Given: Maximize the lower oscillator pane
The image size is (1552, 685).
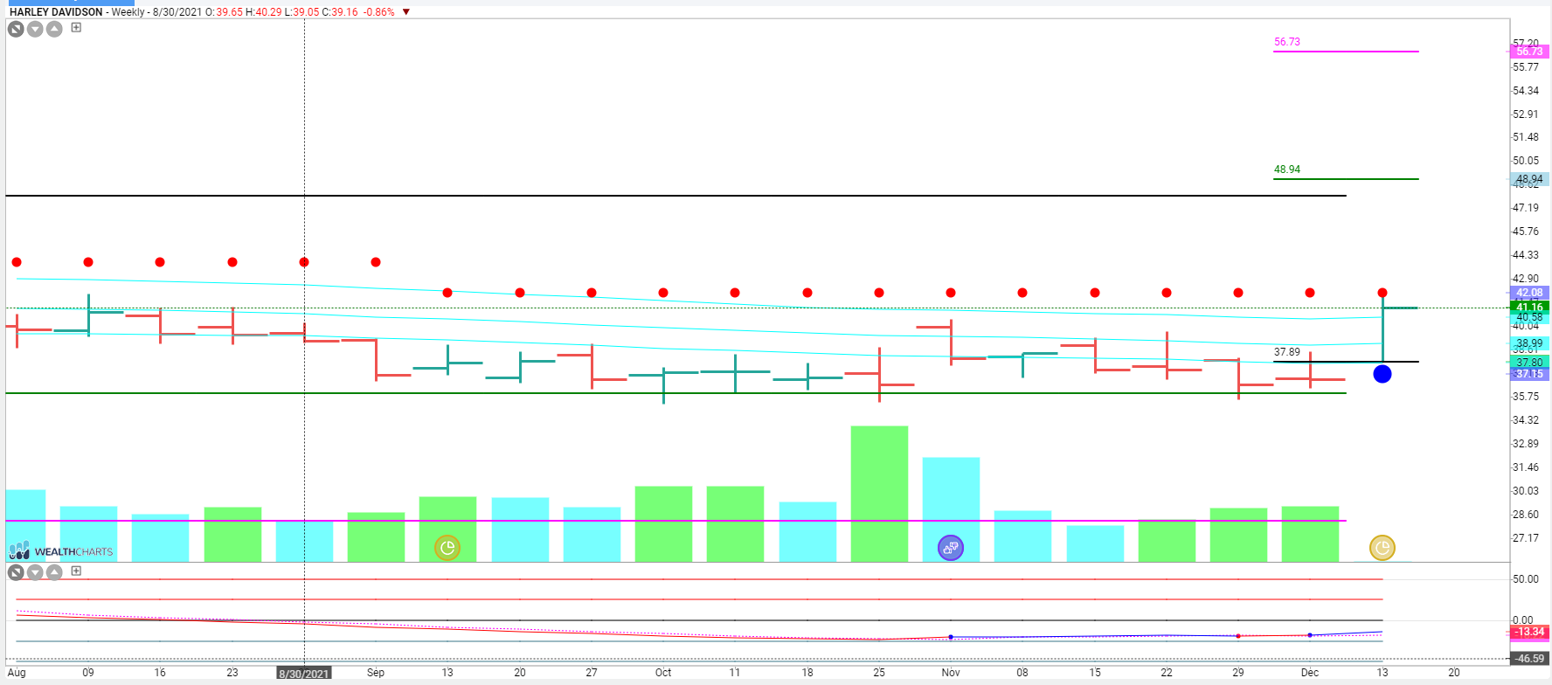Looking at the screenshot, I should point(16,572).
